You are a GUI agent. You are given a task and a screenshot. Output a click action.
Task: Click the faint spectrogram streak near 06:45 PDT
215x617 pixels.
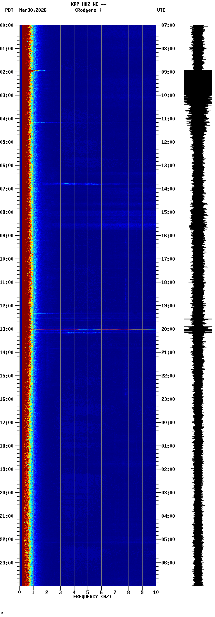[72, 183]
